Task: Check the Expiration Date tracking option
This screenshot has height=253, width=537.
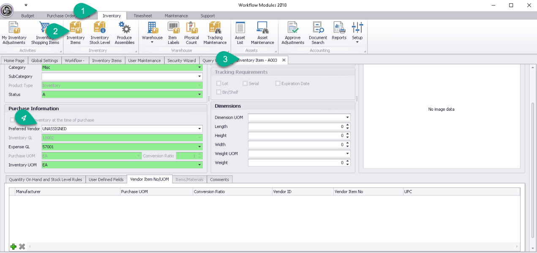Action: pos(278,84)
